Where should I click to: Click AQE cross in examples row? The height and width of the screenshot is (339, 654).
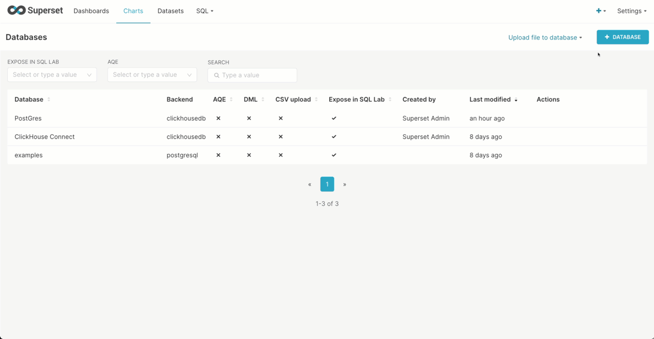[x=218, y=155]
